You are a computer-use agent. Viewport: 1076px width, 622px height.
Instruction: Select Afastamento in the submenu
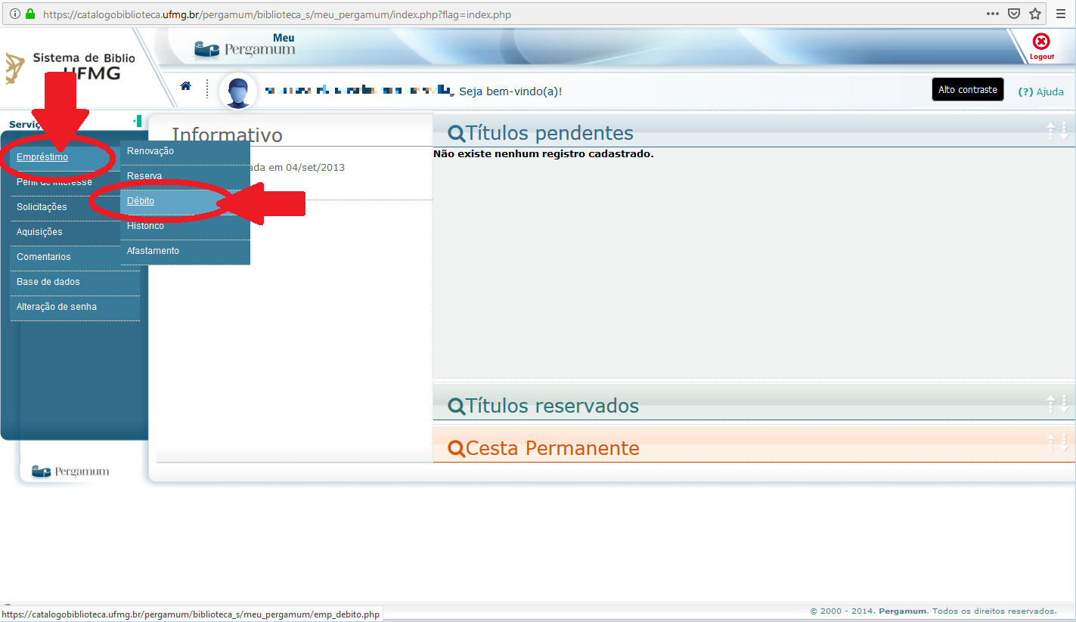(153, 251)
